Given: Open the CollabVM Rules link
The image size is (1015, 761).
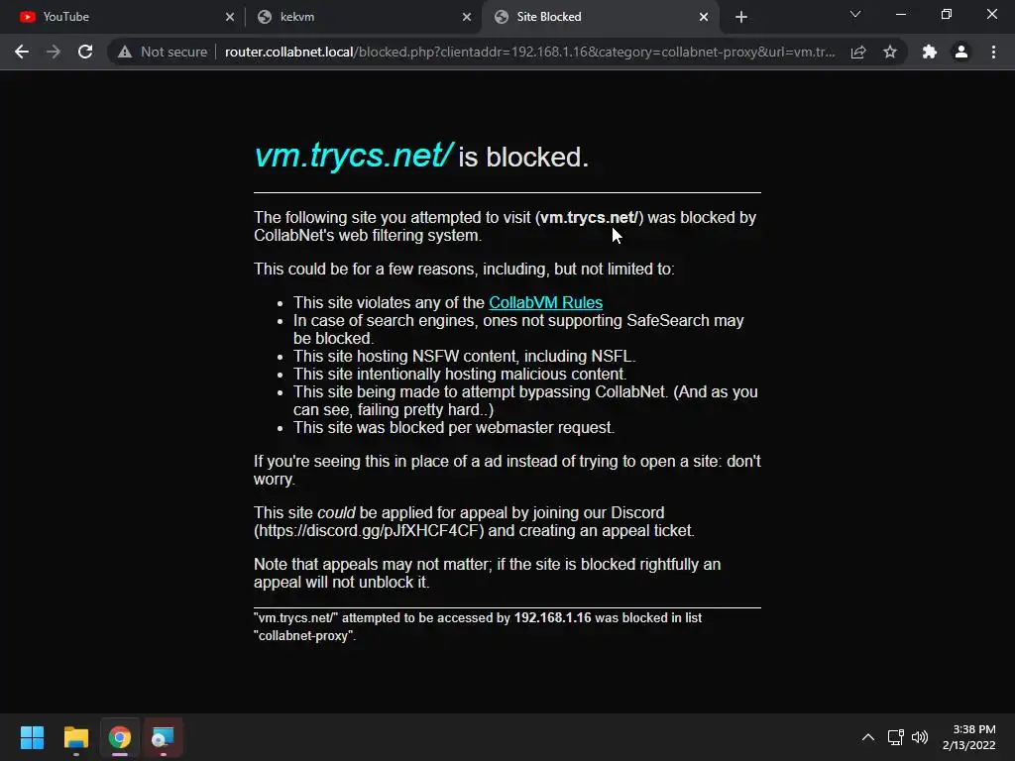Looking at the screenshot, I should (546, 303).
